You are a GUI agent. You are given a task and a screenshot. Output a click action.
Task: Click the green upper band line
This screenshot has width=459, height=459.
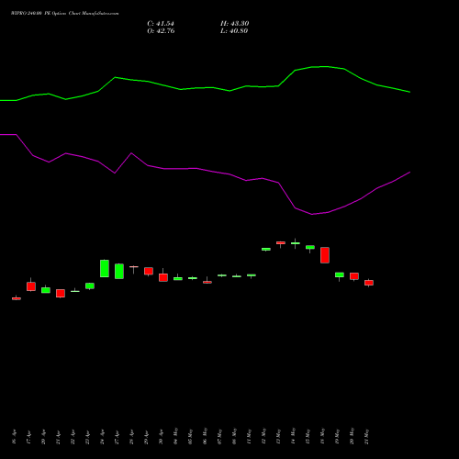click(x=205, y=88)
